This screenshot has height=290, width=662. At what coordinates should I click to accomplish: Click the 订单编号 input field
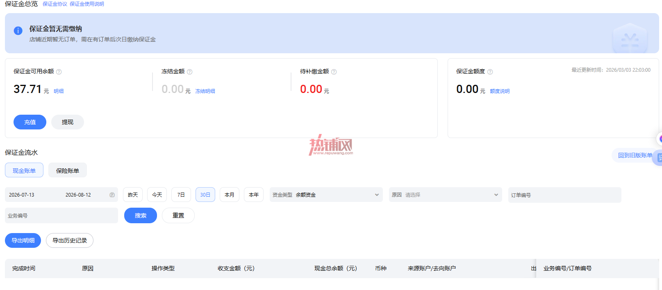click(565, 195)
